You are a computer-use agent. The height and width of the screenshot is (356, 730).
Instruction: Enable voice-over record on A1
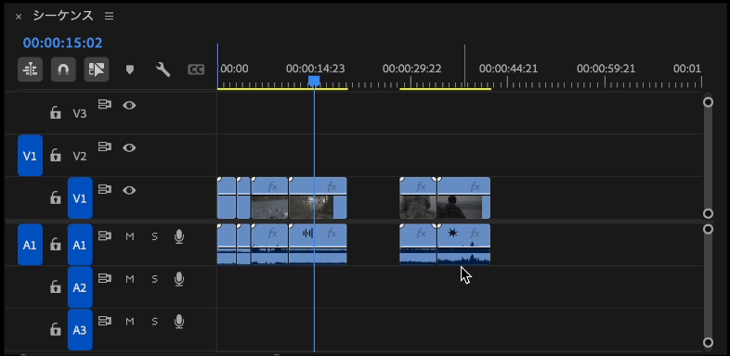click(x=178, y=237)
